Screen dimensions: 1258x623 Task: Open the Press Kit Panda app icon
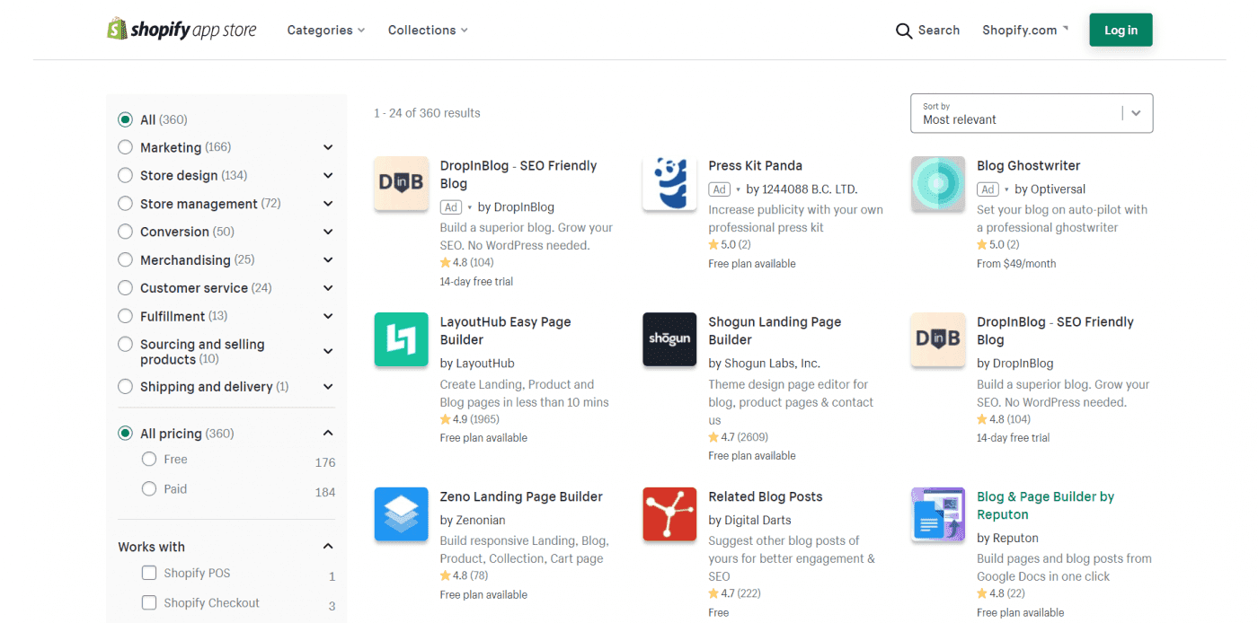(669, 184)
